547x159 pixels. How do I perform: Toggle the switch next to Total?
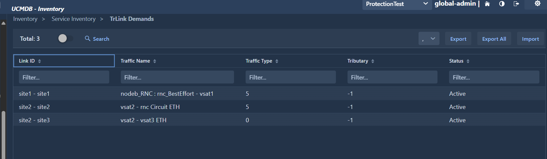[x=65, y=38]
